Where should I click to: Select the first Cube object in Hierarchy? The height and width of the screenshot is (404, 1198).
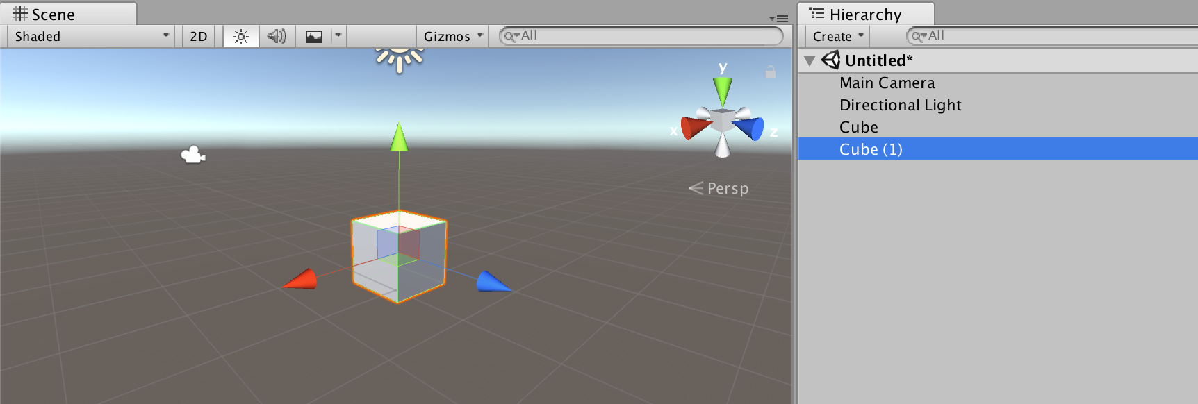click(858, 128)
